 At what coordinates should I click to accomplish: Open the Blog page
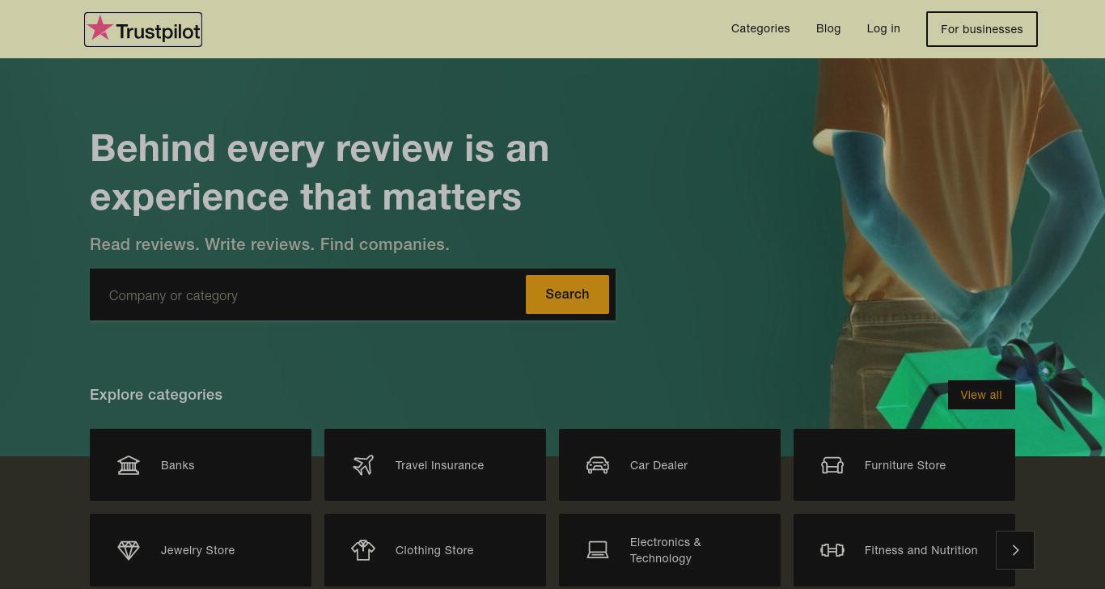point(828,28)
